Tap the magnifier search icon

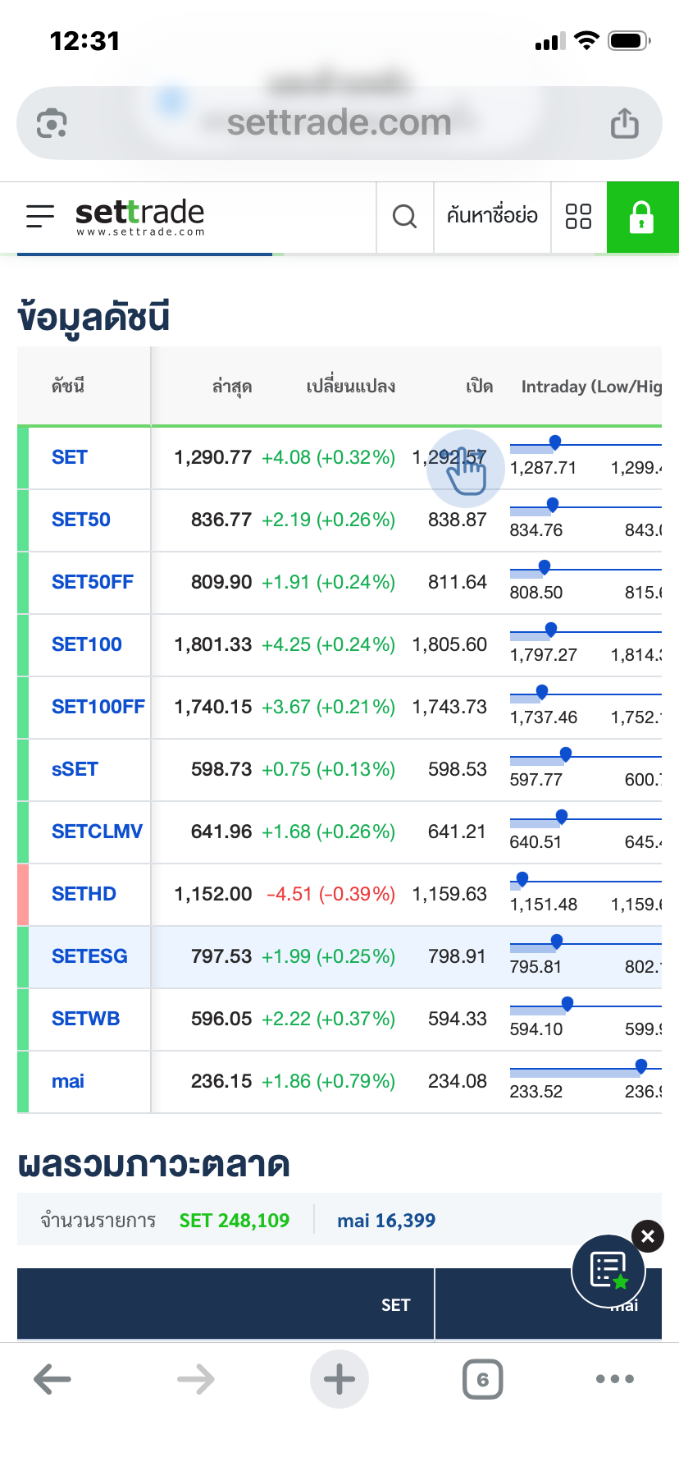tap(405, 217)
